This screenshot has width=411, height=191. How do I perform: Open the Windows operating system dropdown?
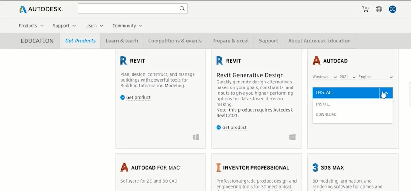324,77
